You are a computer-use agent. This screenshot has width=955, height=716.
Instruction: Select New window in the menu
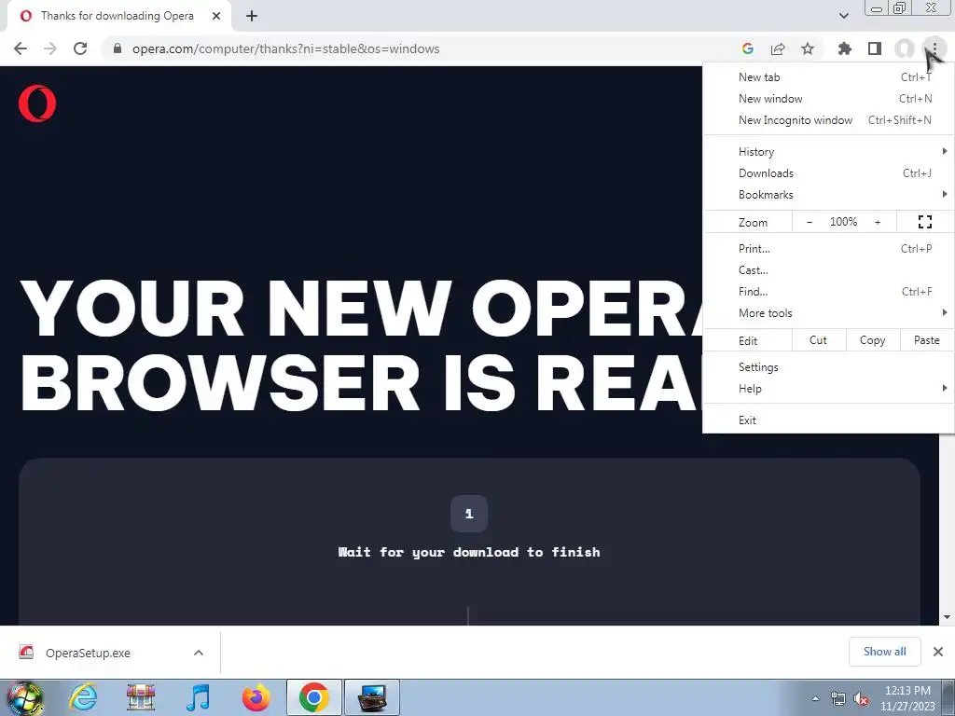pyautogui.click(x=828, y=99)
